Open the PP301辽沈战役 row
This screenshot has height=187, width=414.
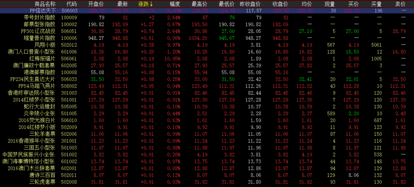[207, 31]
